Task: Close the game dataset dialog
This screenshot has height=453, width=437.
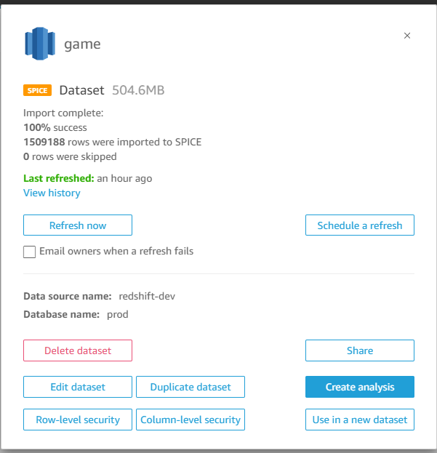Action: pos(407,36)
